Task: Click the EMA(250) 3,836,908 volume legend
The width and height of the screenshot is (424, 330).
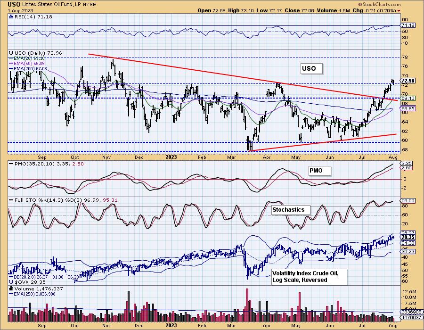Action: click(x=33, y=294)
